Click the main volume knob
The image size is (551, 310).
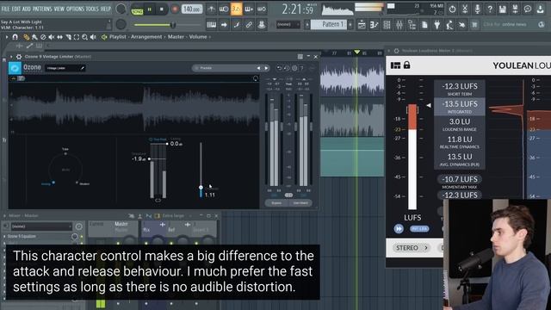click(121, 9)
